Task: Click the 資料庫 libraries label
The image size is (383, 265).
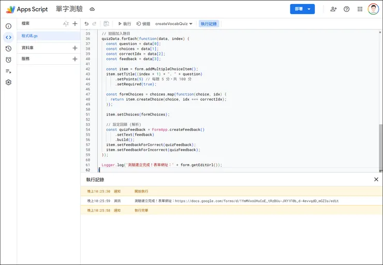Action: (27, 48)
